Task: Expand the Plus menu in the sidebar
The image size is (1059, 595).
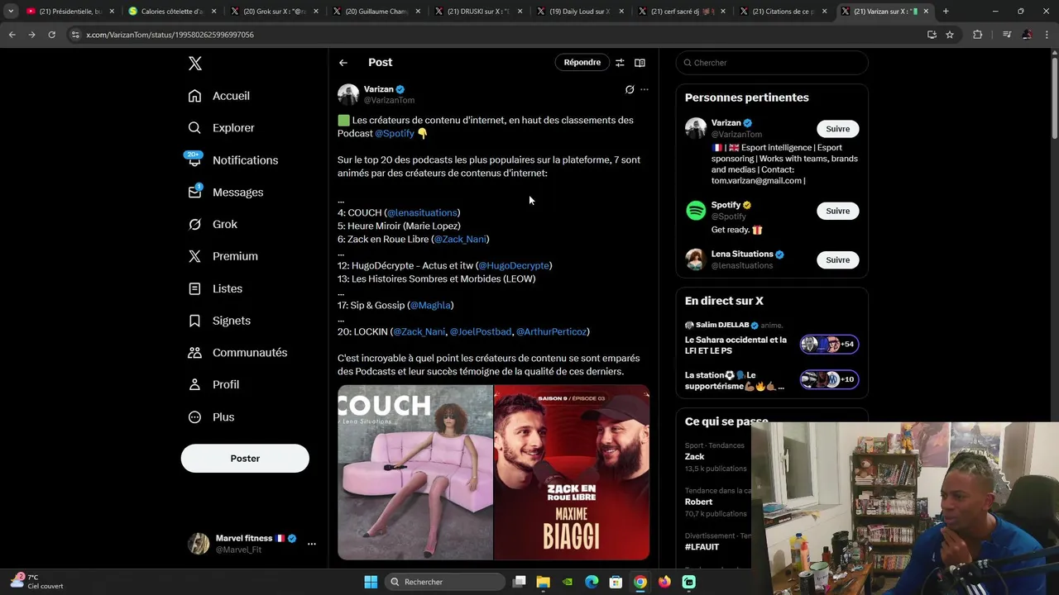Action: click(211, 417)
